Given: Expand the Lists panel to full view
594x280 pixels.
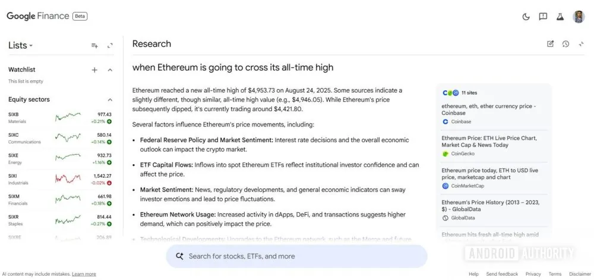Looking at the screenshot, I should [110, 46].
